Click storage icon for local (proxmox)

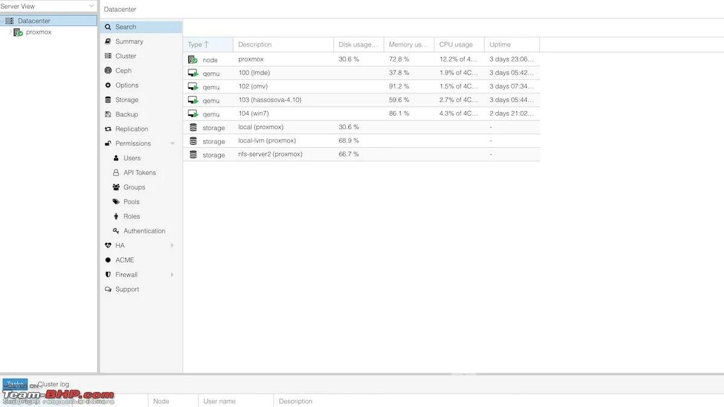click(x=193, y=127)
